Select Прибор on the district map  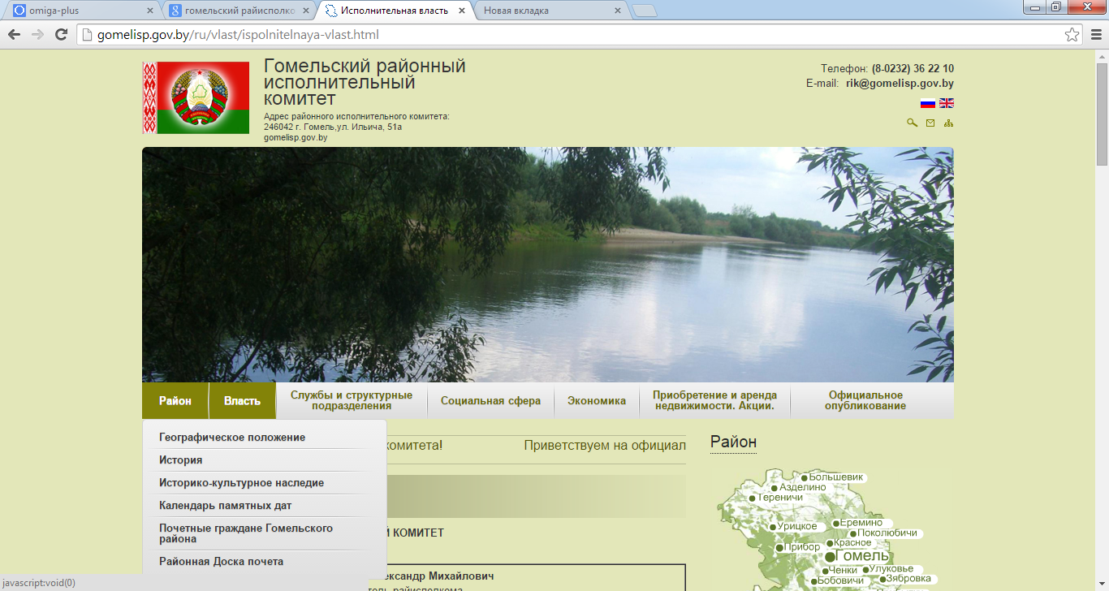798,548
